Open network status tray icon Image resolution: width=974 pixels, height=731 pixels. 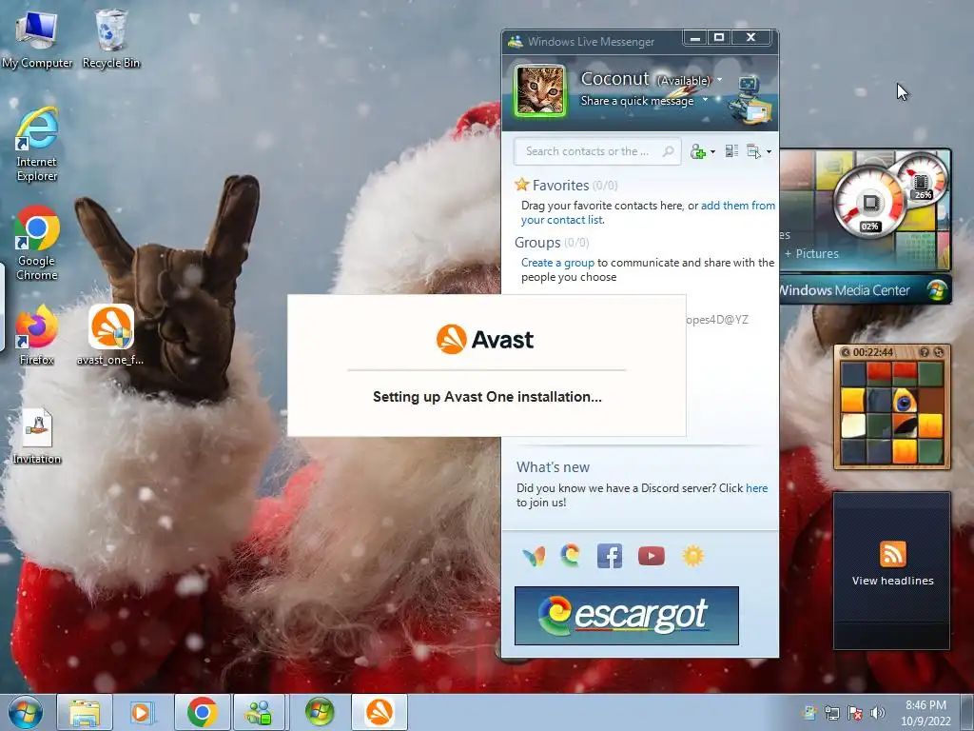click(832, 713)
